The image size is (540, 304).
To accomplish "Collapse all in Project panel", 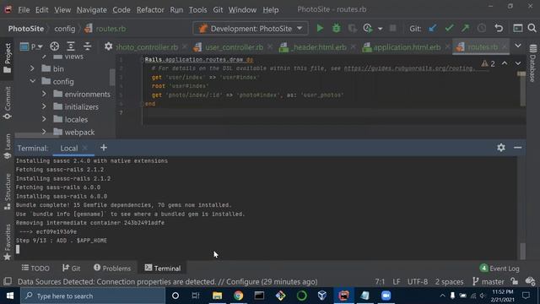I will 87,46.
